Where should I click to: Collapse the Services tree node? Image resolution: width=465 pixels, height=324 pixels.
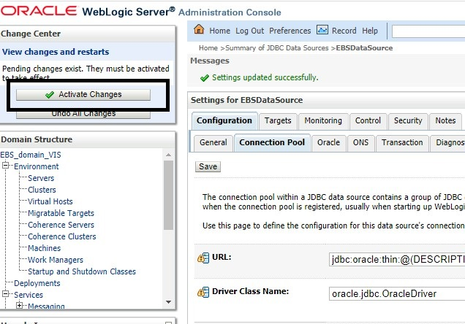tap(7, 295)
